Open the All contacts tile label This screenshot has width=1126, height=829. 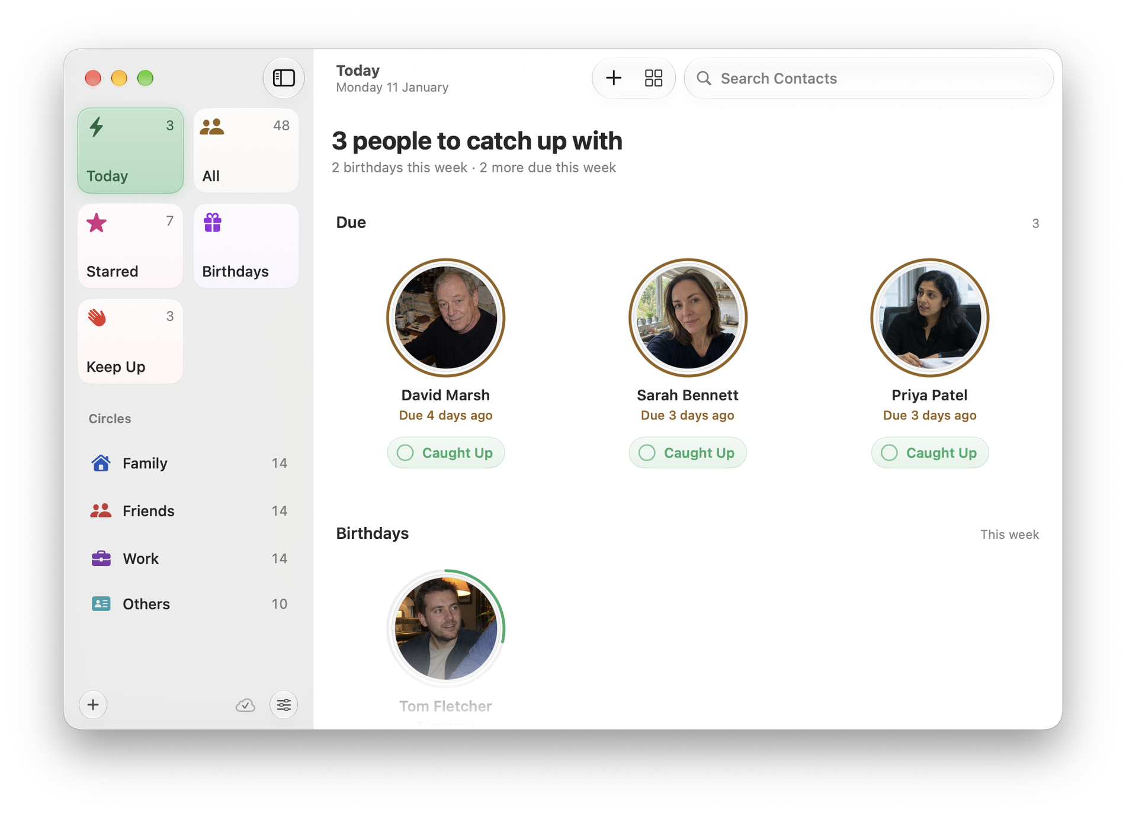(x=211, y=176)
